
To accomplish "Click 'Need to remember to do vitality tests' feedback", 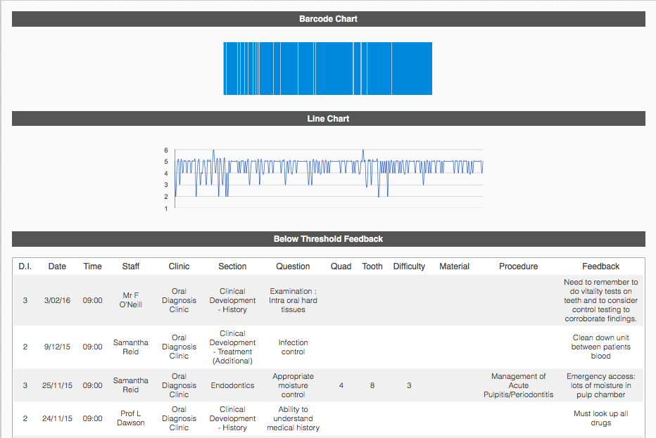I will point(601,300).
